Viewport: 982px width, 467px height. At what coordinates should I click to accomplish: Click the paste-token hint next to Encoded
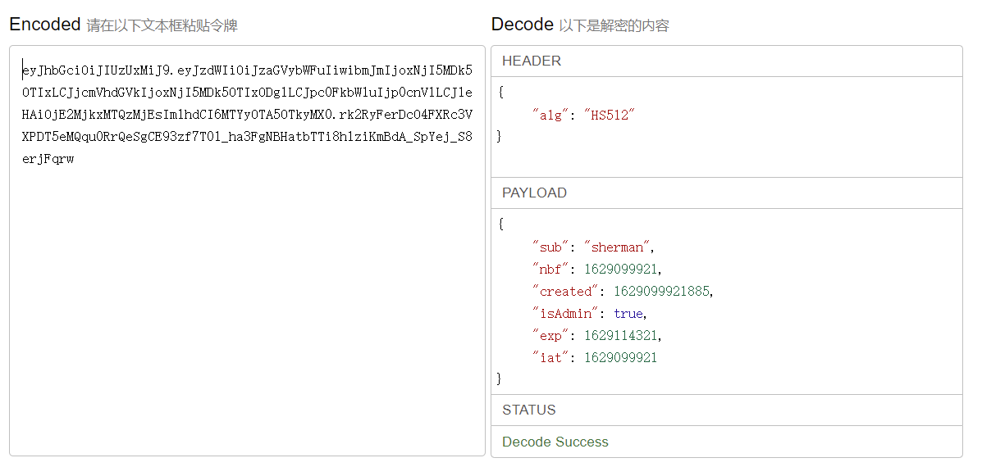pos(162,26)
